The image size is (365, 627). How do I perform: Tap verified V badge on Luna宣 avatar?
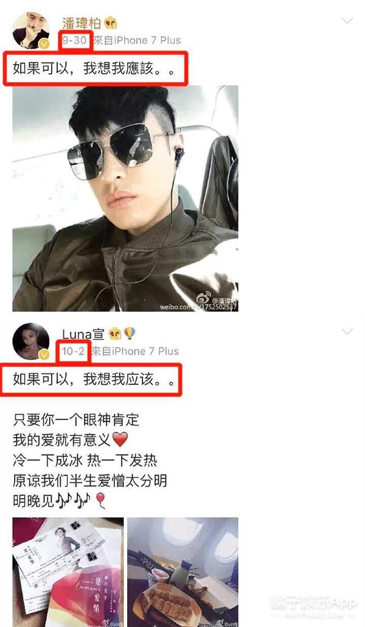point(44,354)
